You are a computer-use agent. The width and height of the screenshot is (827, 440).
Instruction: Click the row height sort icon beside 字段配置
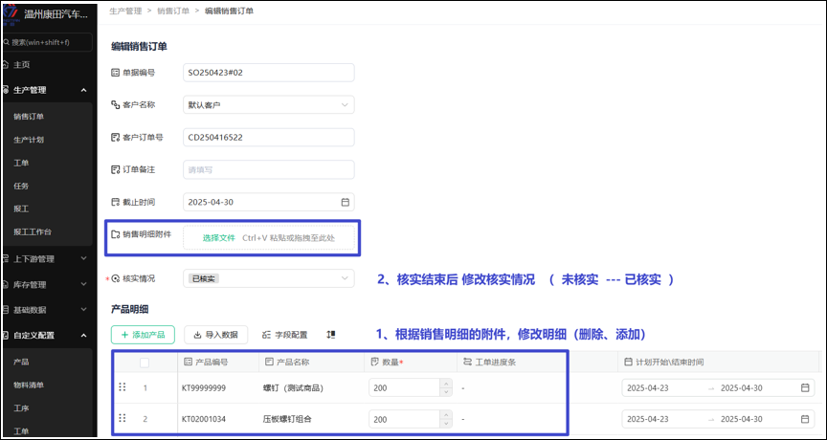click(x=331, y=335)
